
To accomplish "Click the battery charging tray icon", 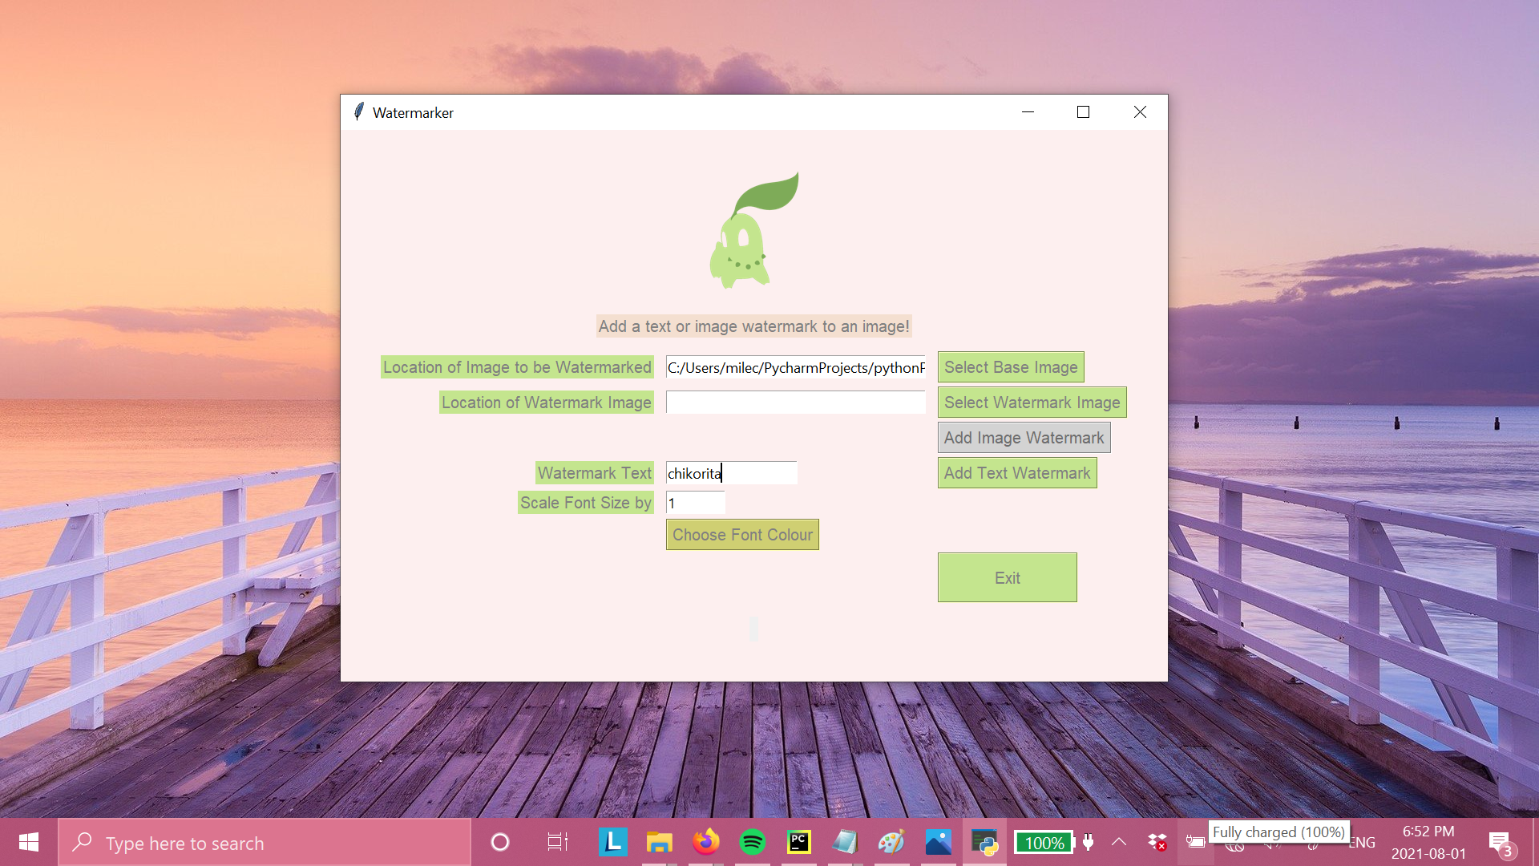I will click(x=1196, y=843).
